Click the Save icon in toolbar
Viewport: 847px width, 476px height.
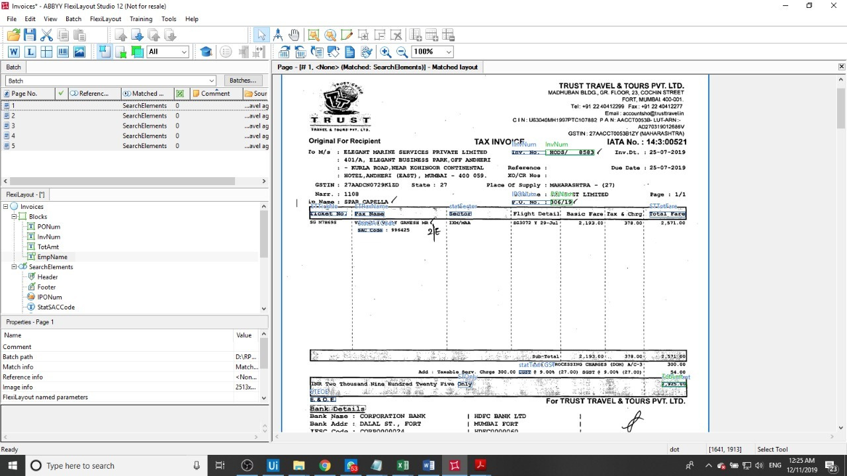[x=30, y=35]
